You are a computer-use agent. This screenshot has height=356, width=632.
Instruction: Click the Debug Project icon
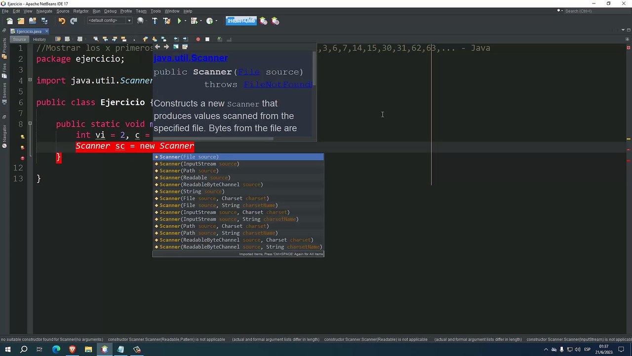click(x=194, y=21)
